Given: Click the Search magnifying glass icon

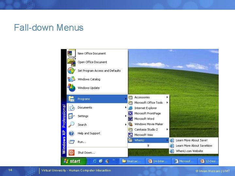Looking at the screenshot, I should click(71, 125).
